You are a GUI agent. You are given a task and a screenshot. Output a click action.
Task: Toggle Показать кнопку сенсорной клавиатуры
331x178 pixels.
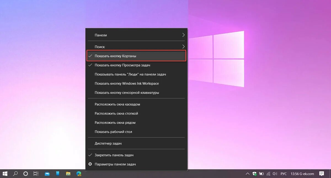[x=136, y=93]
